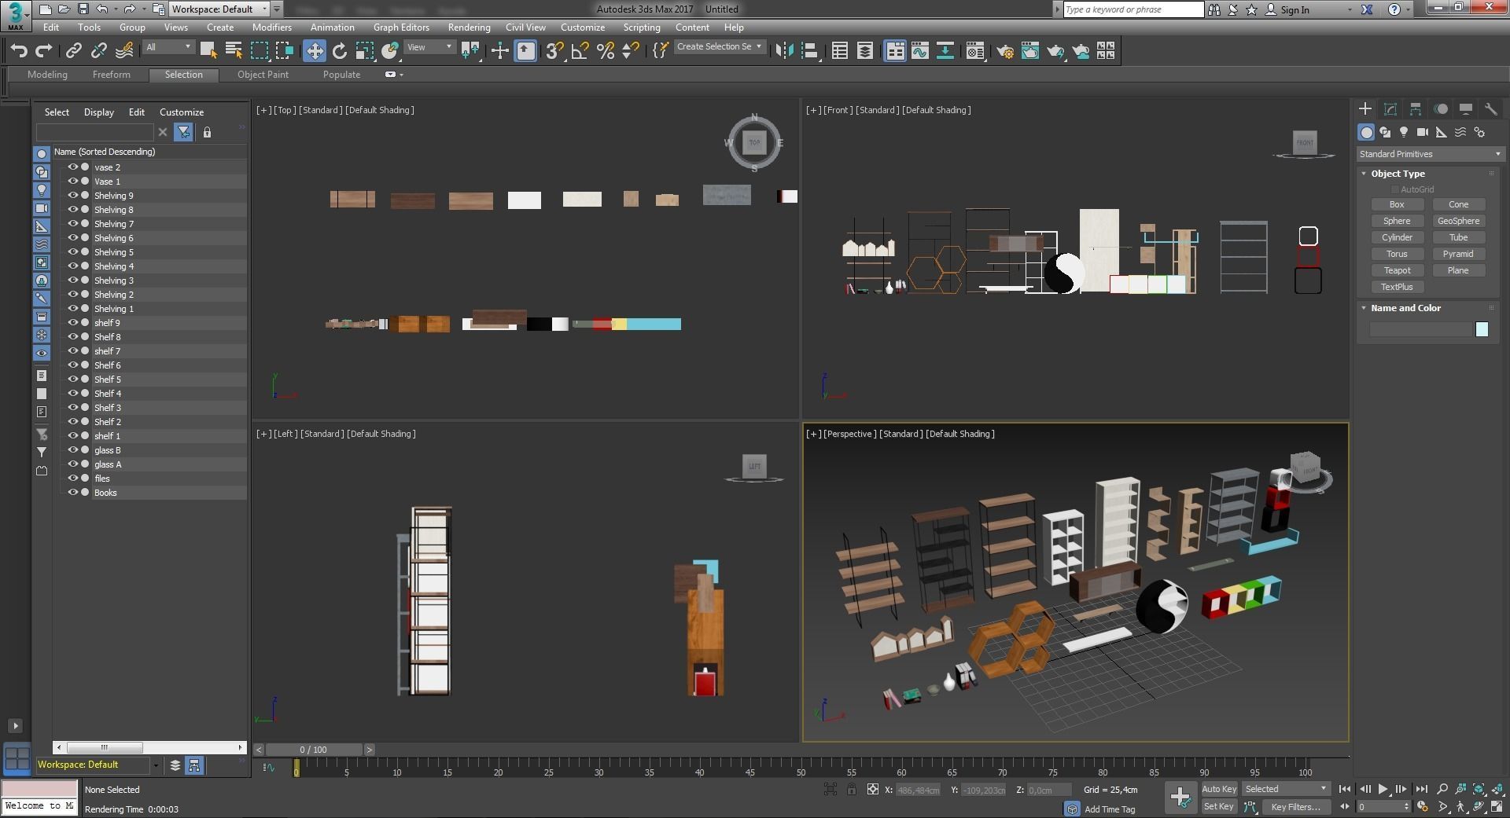Open the Schematic View icon

tap(945, 51)
